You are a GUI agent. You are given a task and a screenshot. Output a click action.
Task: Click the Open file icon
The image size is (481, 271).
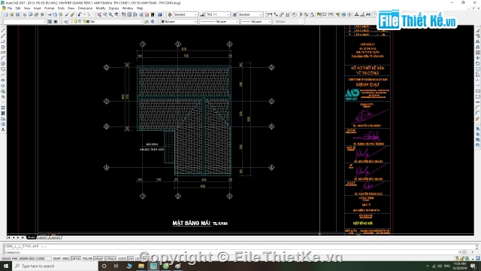coord(12,14)
